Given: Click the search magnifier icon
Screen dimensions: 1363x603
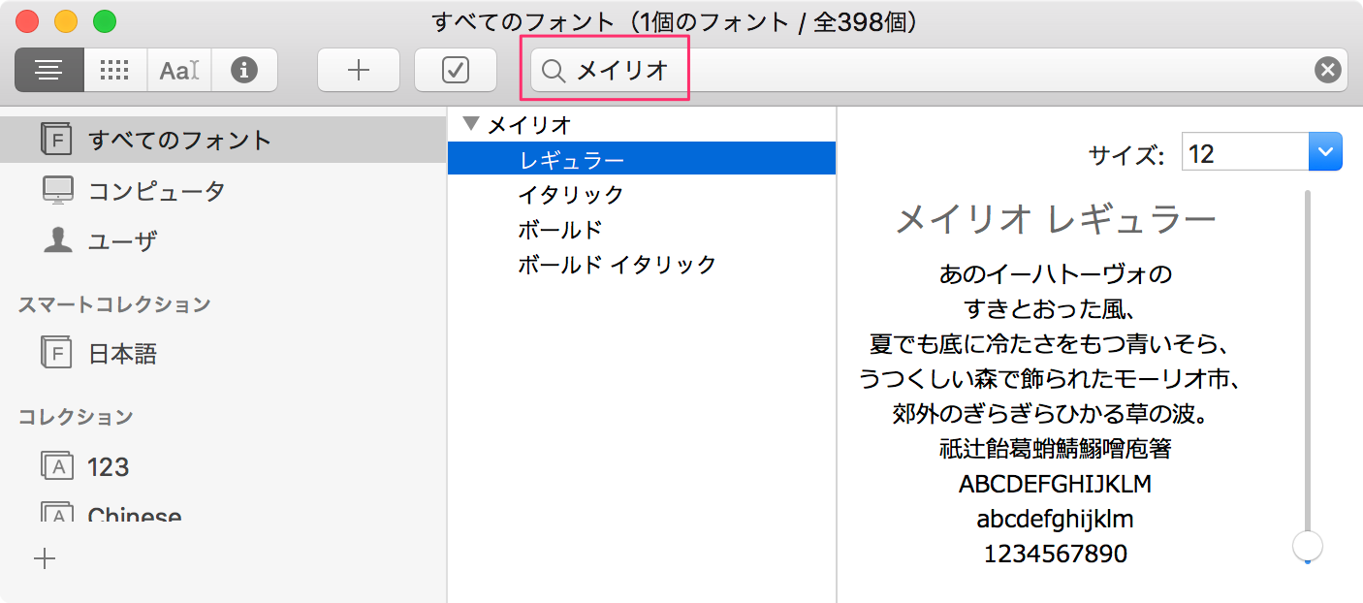Looking at the screenshot, I should pyautogui.click(x=554, y=71).
